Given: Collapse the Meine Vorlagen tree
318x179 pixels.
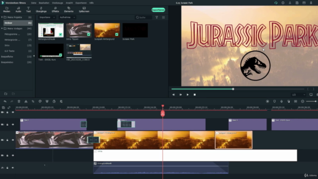Looking at the screenshot, I should (x=2, y=29).
